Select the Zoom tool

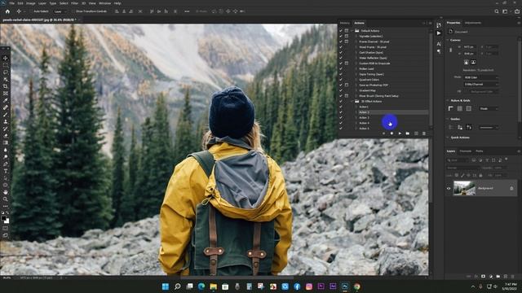point(6,199)
